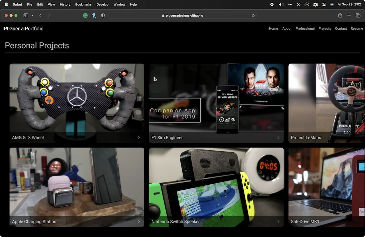Click the chevron on Nintendo Switch Speaker
This screenshot has height=237, width=365.
point(278,222)
